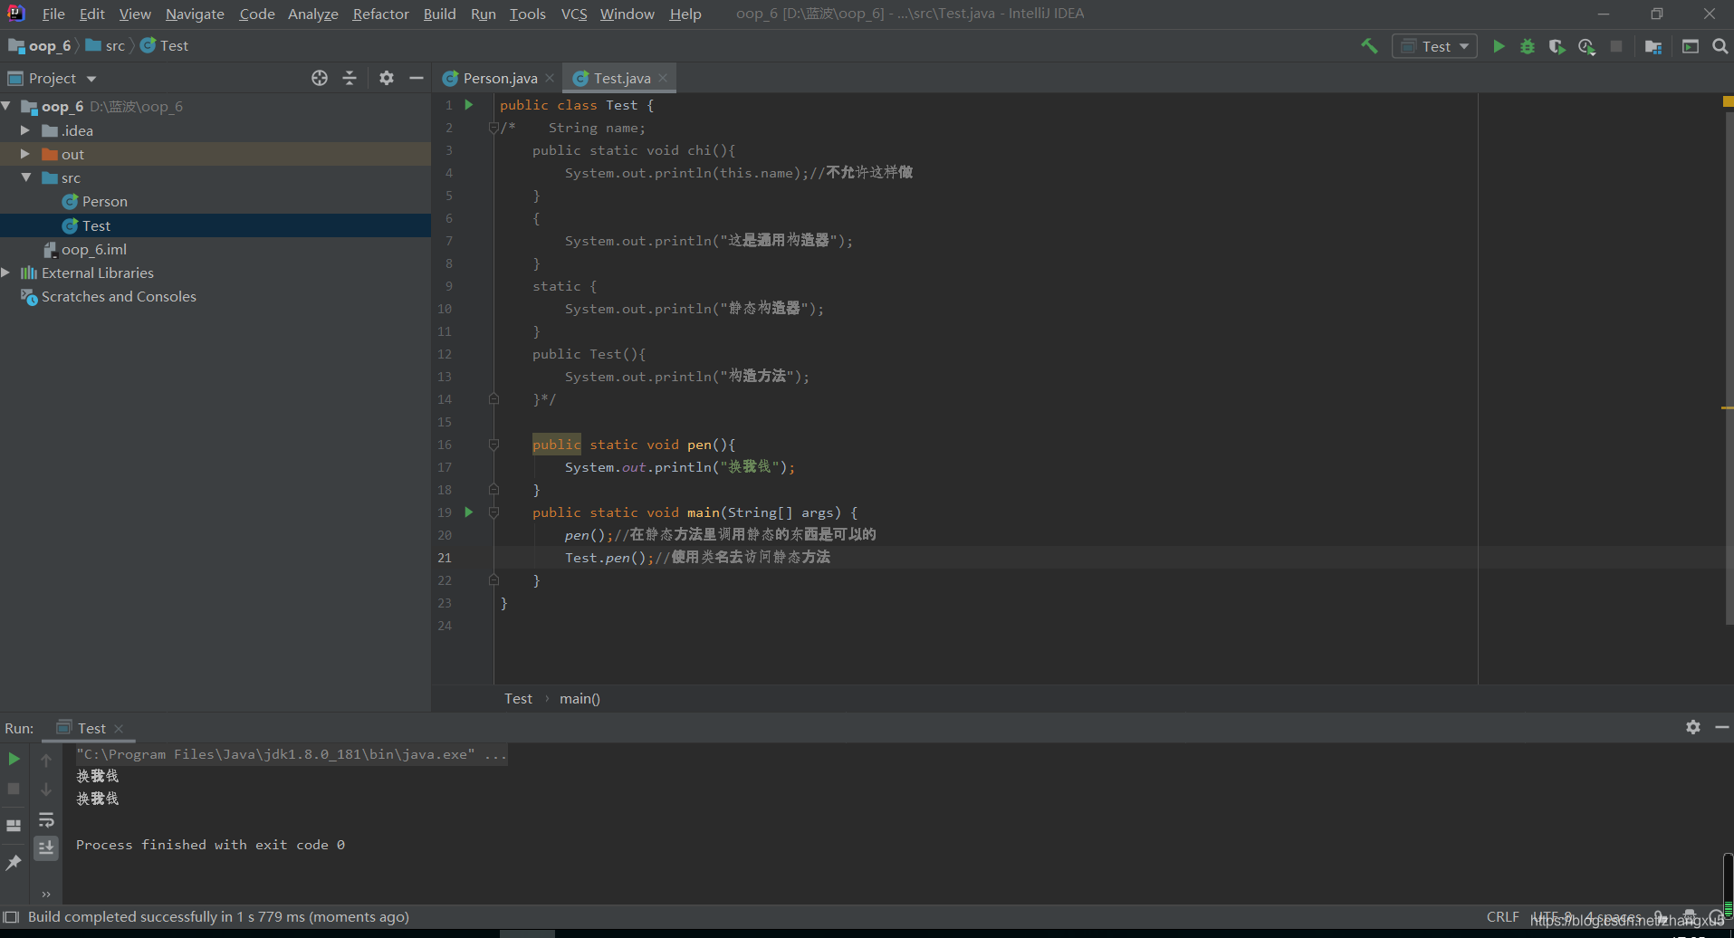Pin the Run tab
The width and height of the screenshot is (1734, 938).
coord(14,863)
